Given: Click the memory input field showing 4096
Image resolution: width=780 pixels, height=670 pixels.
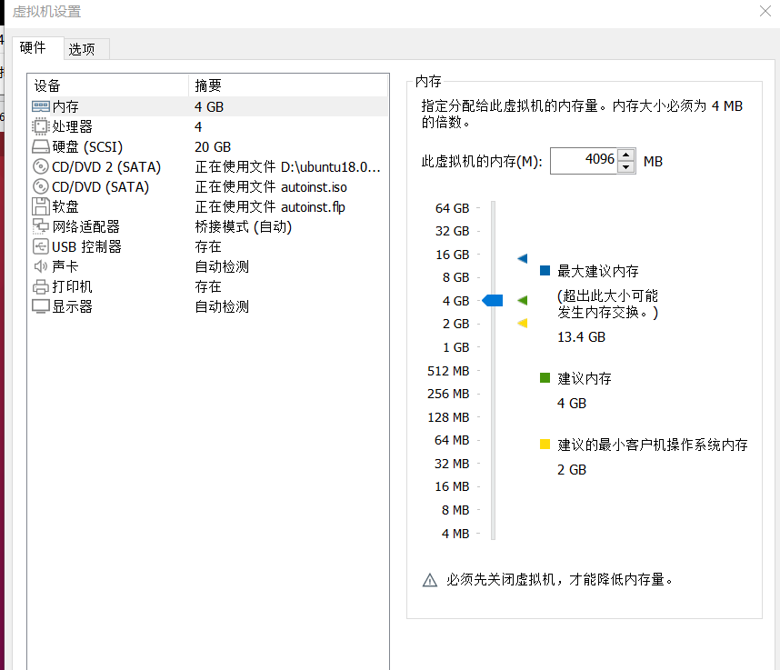Looking at the screenshot, I should [x=584, y=161].
